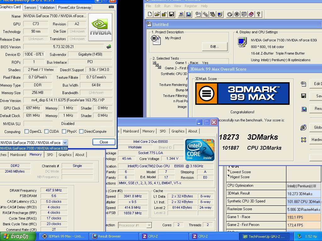This screenshot has width=322, height=241.
Task: Click the floppy icon beside Sav button
Action: click(x=303, y=96)
